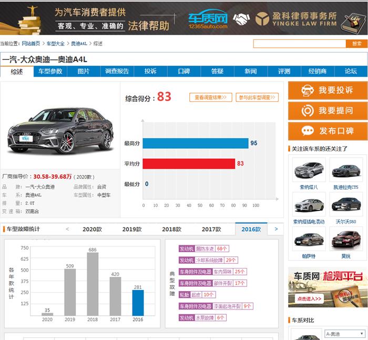The width and height of the screenshot is (368, 340).
Task: Click the 索纳塔插电混动 car thumbnail
Action: point(309,204)
